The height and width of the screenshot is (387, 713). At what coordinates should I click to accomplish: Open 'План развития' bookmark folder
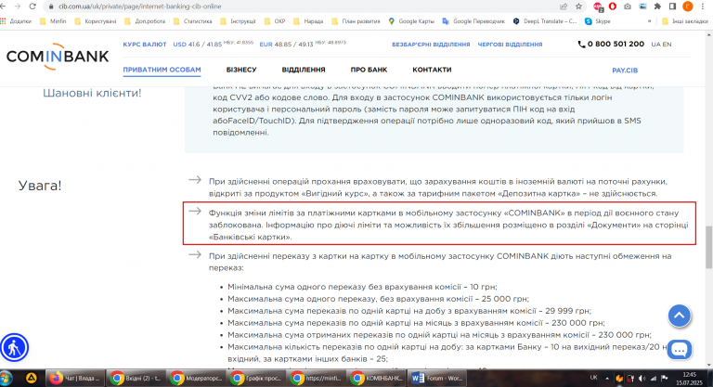tap(356, 21)
